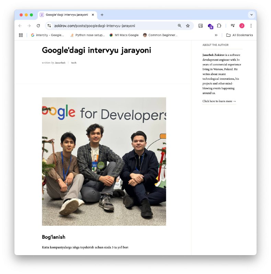271x274 pixels.
Task: Click the line starting Katta kompaniyalarga
Action: (x=86, y=247)
